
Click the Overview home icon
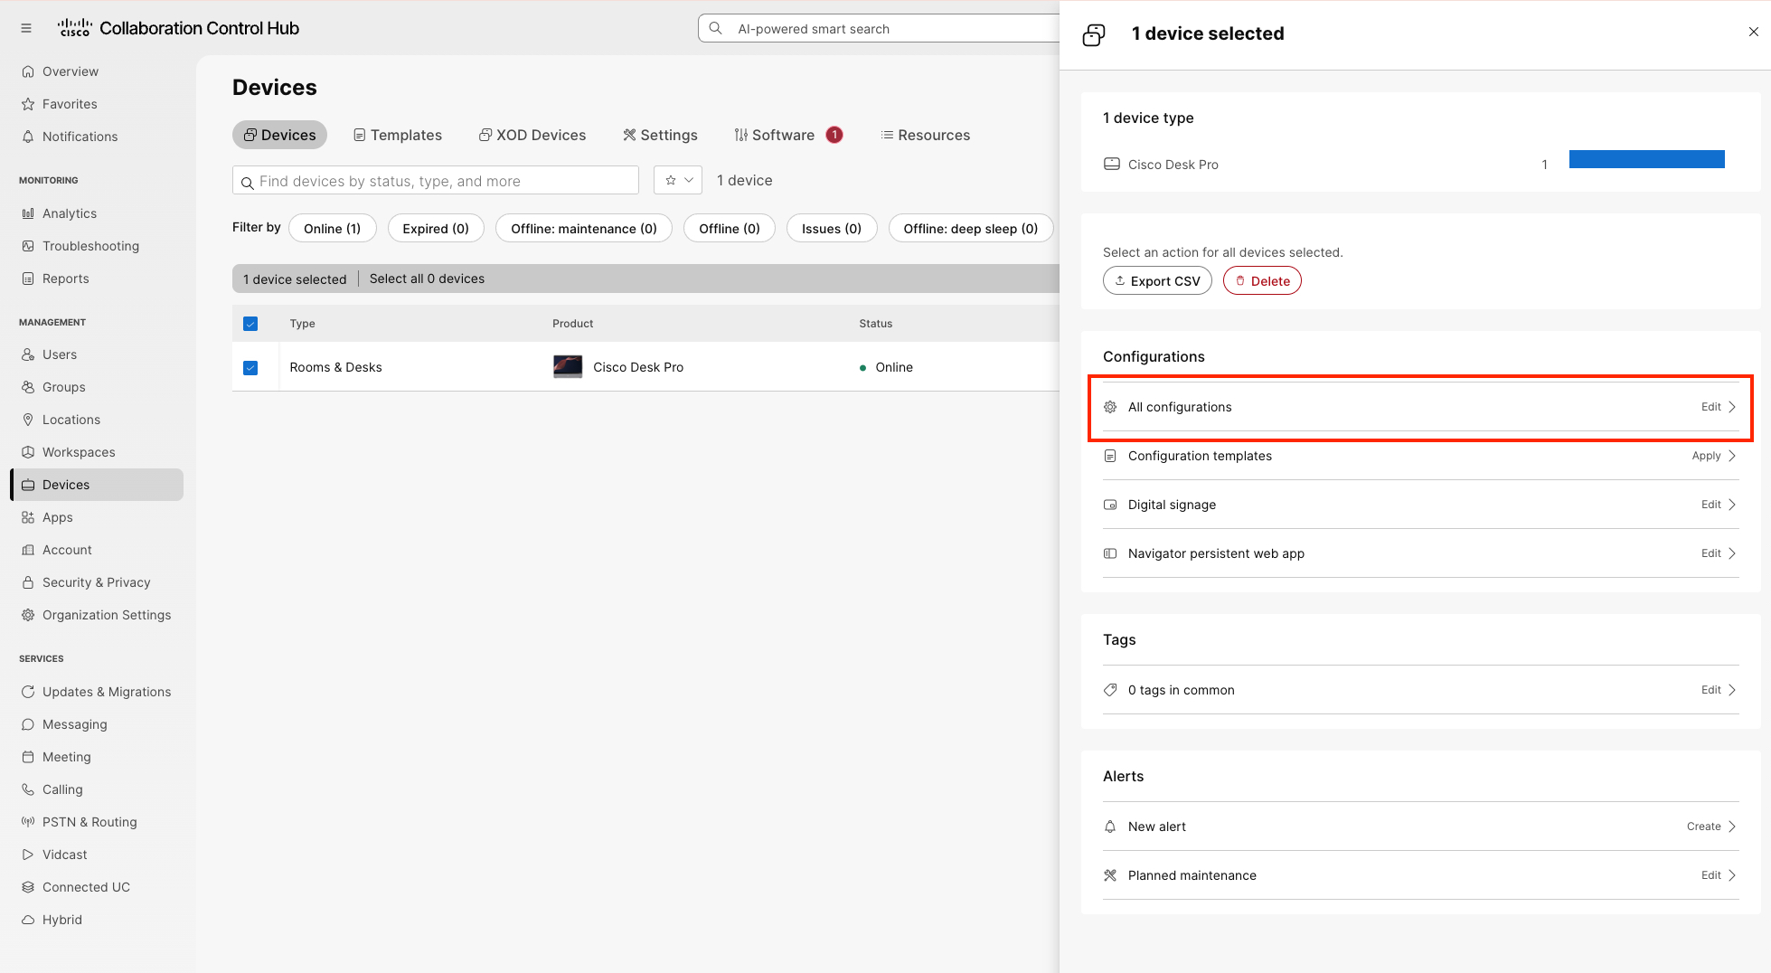tap(28, 71)
